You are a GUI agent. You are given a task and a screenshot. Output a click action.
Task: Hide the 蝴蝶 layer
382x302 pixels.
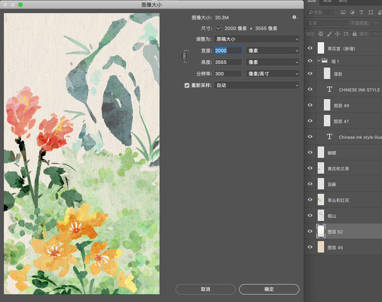(310, 152)
